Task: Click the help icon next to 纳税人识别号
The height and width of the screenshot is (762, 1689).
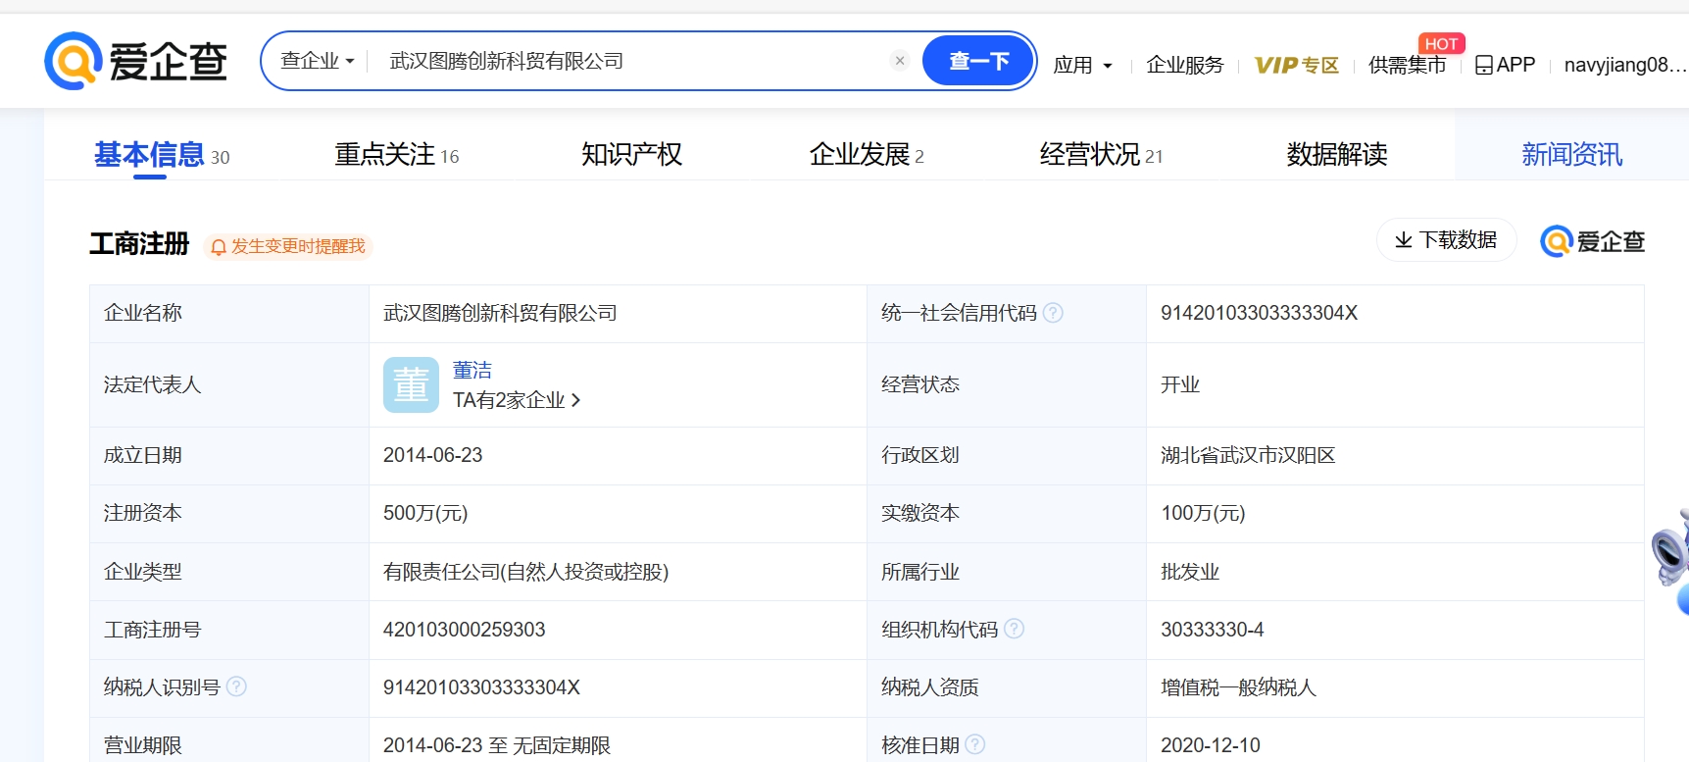Action: tap(236, 686)
